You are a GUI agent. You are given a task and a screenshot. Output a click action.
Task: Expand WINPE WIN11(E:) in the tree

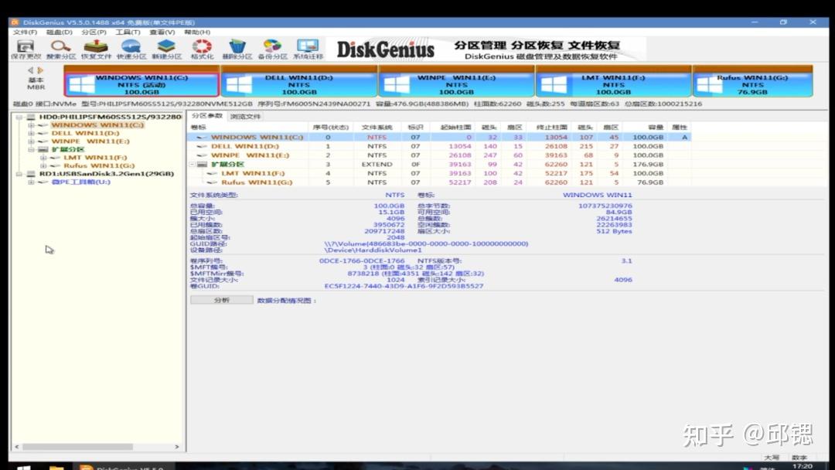[x=31, y=141]
